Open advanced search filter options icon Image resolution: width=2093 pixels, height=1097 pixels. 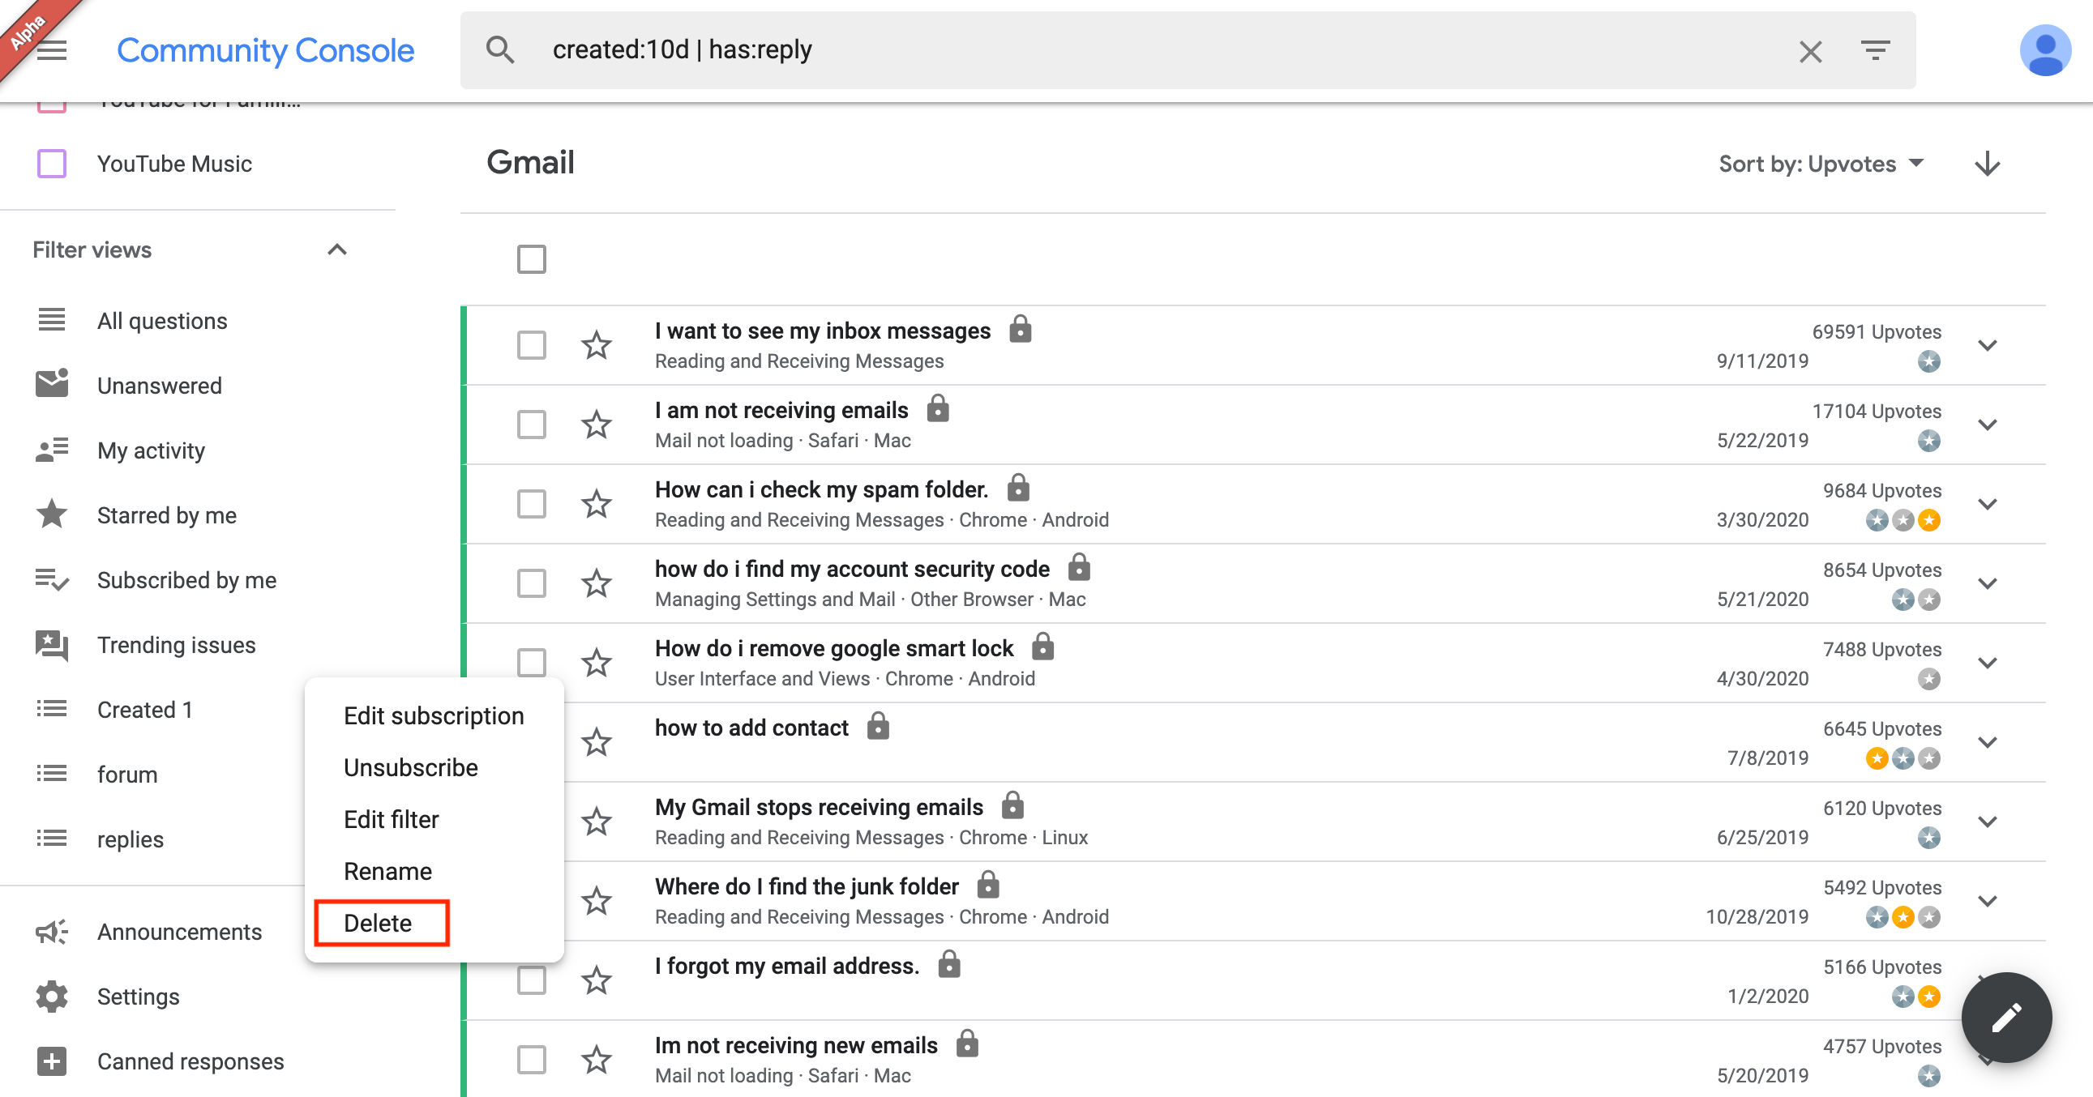coord(1874,50)
